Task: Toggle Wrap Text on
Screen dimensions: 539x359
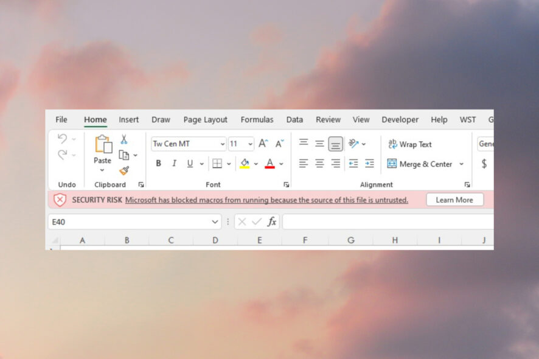Action: 410,144
